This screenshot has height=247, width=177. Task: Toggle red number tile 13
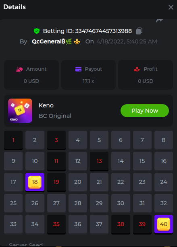[99, 161]
